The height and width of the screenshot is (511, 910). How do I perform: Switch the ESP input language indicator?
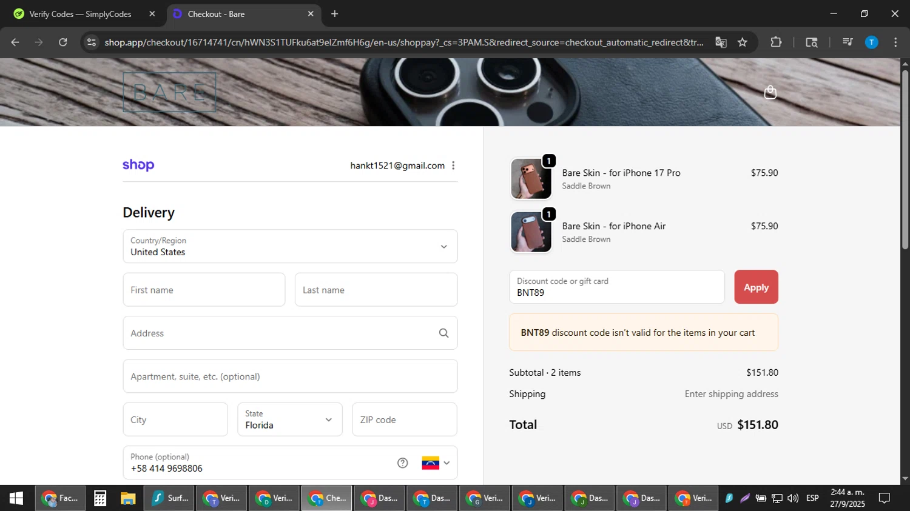tap(812, 498)
